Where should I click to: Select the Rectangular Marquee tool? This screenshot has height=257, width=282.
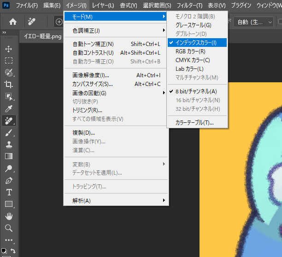[9, 61]
